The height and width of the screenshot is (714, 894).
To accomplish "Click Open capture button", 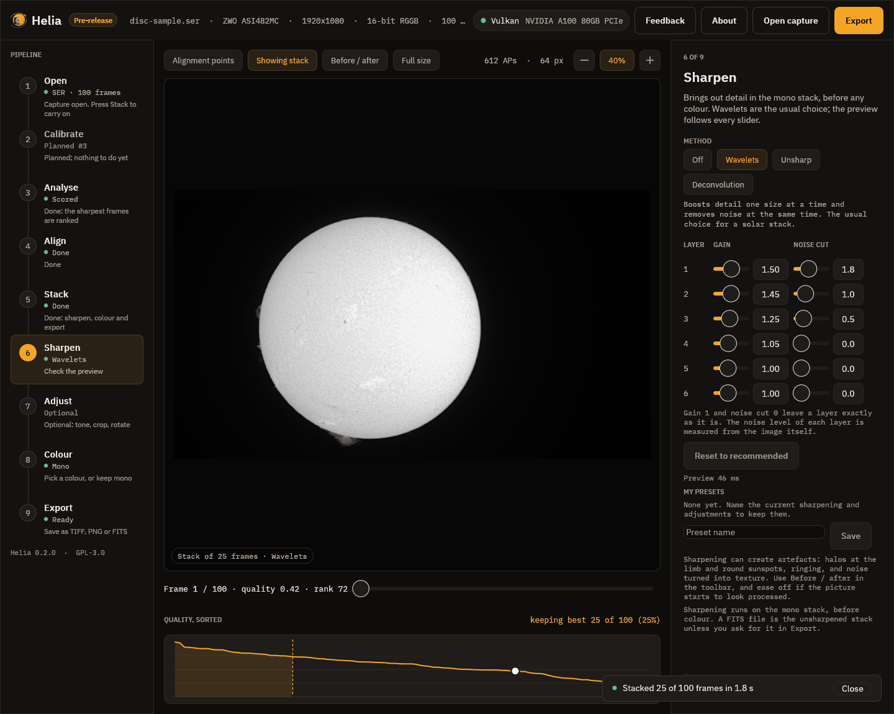I will tap(790, 20).
